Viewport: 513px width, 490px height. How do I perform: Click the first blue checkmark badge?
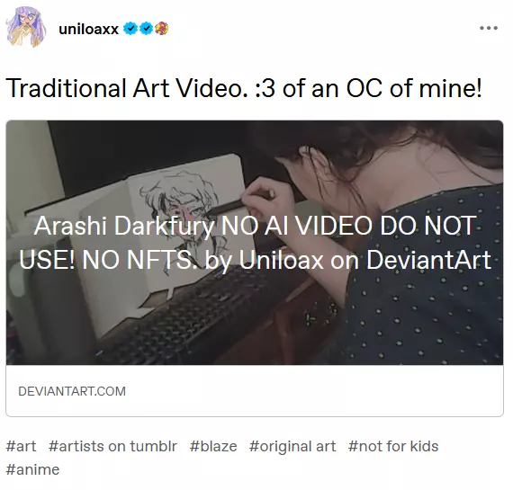click(x=130, y=29)
